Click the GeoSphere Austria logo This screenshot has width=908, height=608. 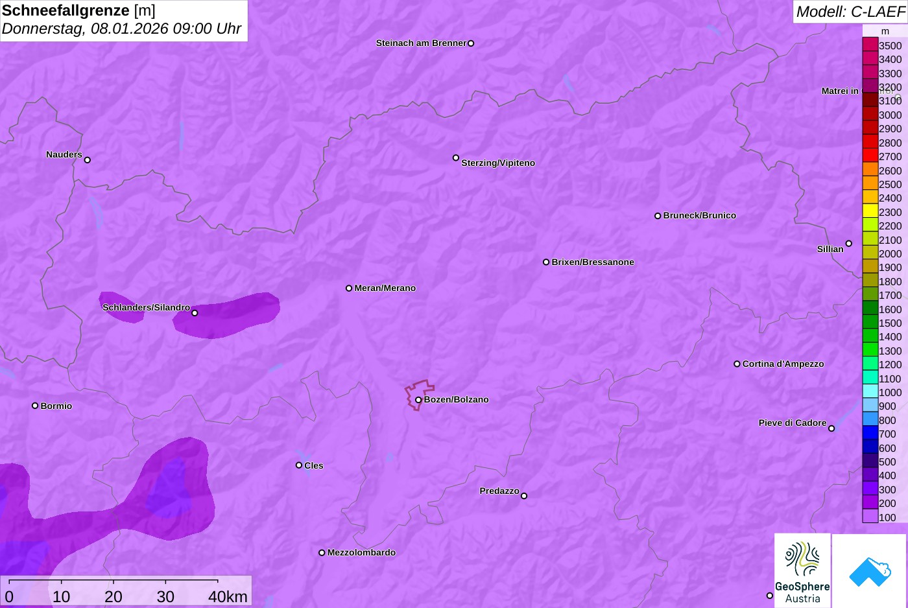point(802,570)
